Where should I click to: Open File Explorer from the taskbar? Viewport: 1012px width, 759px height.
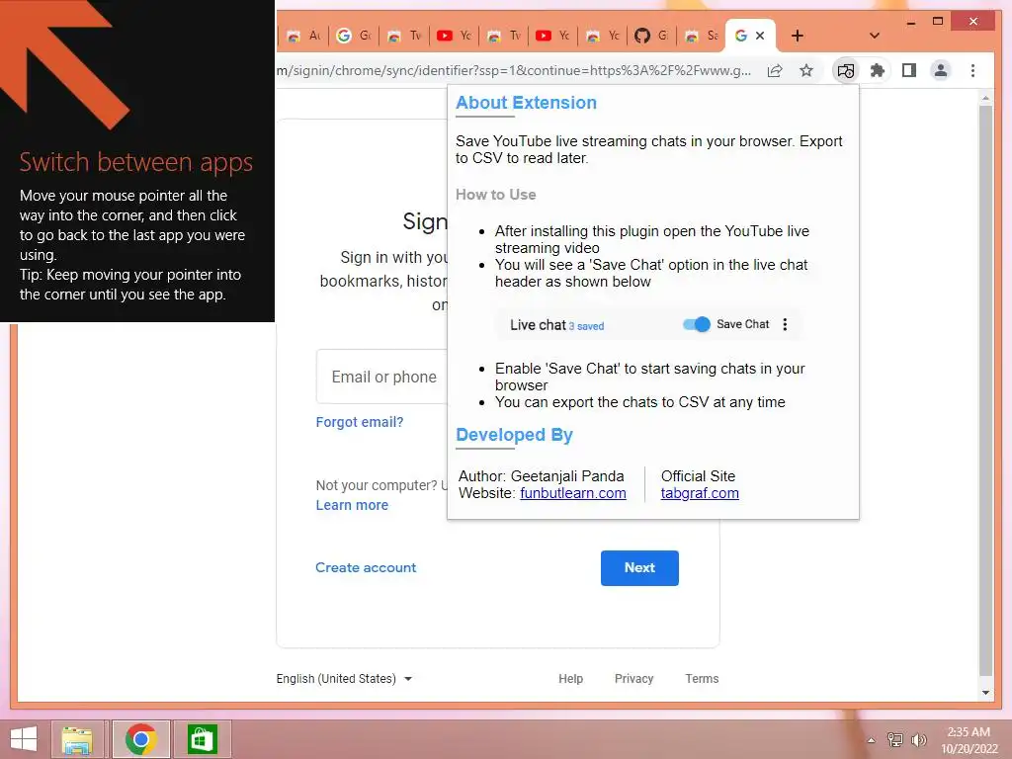pos(77,739)
